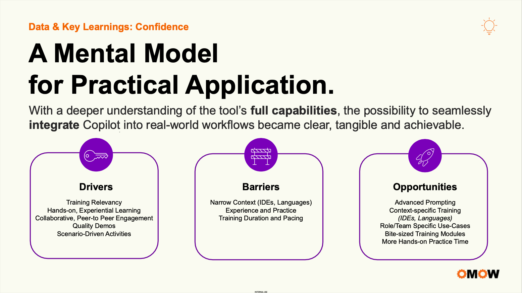The image size is (522, 293).
Task: Select 'Bite-sized Training Modules' line
Action: [425, 234]
